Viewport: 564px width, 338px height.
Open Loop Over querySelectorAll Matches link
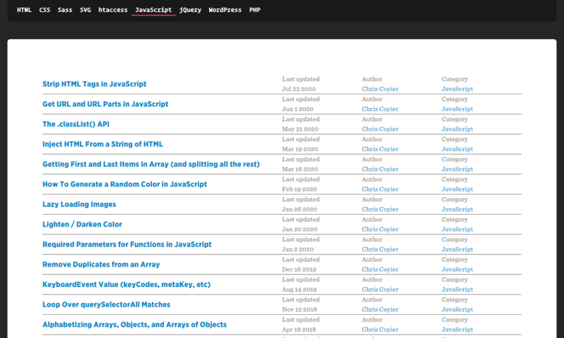pos(106,305)
